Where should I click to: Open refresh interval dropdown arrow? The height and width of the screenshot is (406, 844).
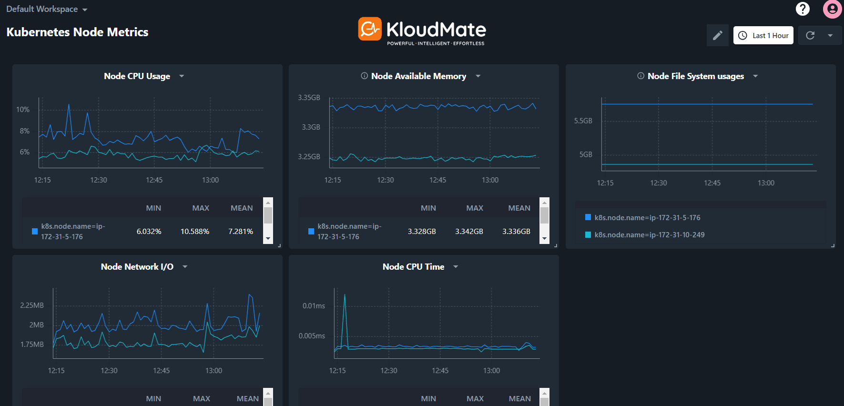[x=830, y=35]
